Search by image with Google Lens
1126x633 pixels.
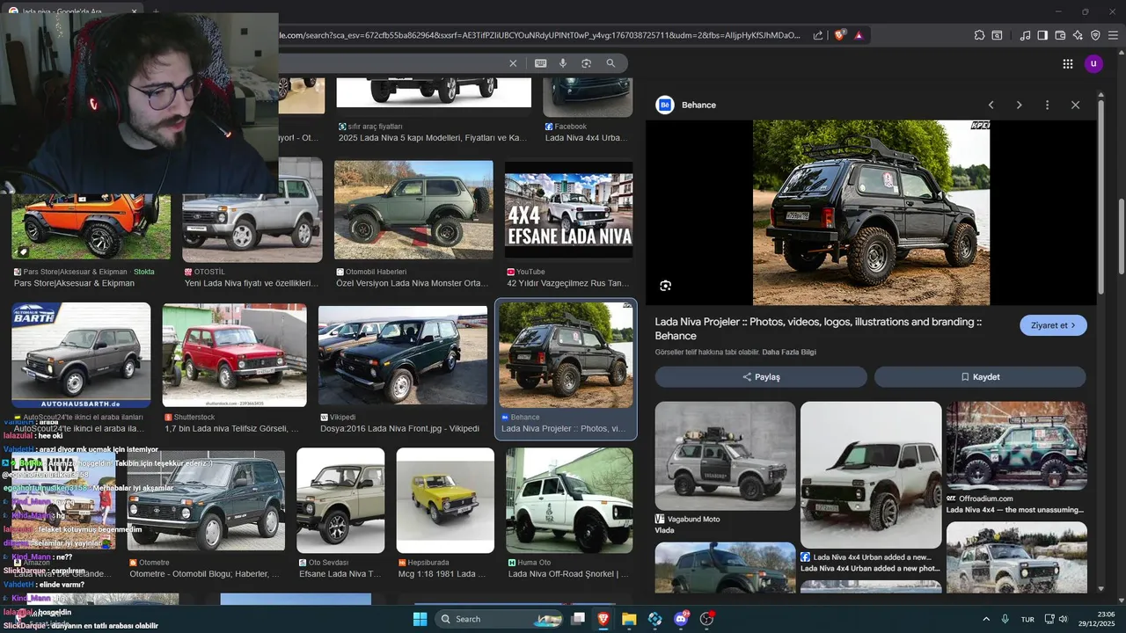click(586, 63)
